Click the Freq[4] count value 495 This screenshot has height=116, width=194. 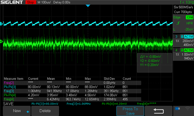pyautogui.click(x=125, y=99)
